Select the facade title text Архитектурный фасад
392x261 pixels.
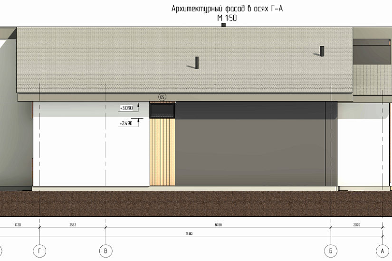(223, 9)
